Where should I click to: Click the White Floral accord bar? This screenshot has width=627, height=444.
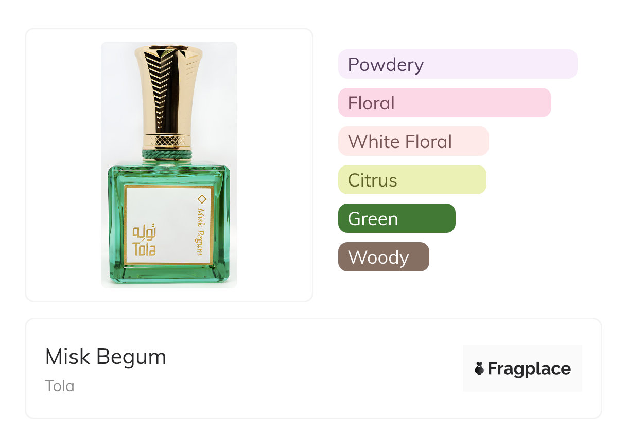click(413, 141)
